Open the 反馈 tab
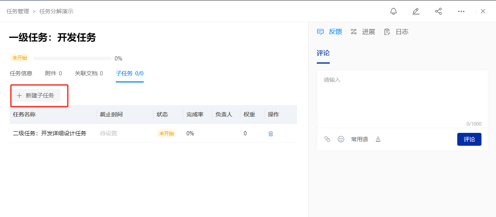This screenshot has width=496, height=217. tap(330, 32)
